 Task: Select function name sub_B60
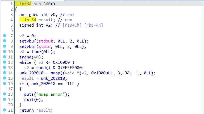click(x=42, y=4)
